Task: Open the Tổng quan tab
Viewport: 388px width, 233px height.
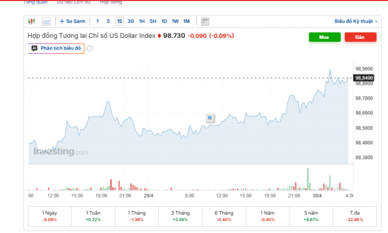Action: 35,2
